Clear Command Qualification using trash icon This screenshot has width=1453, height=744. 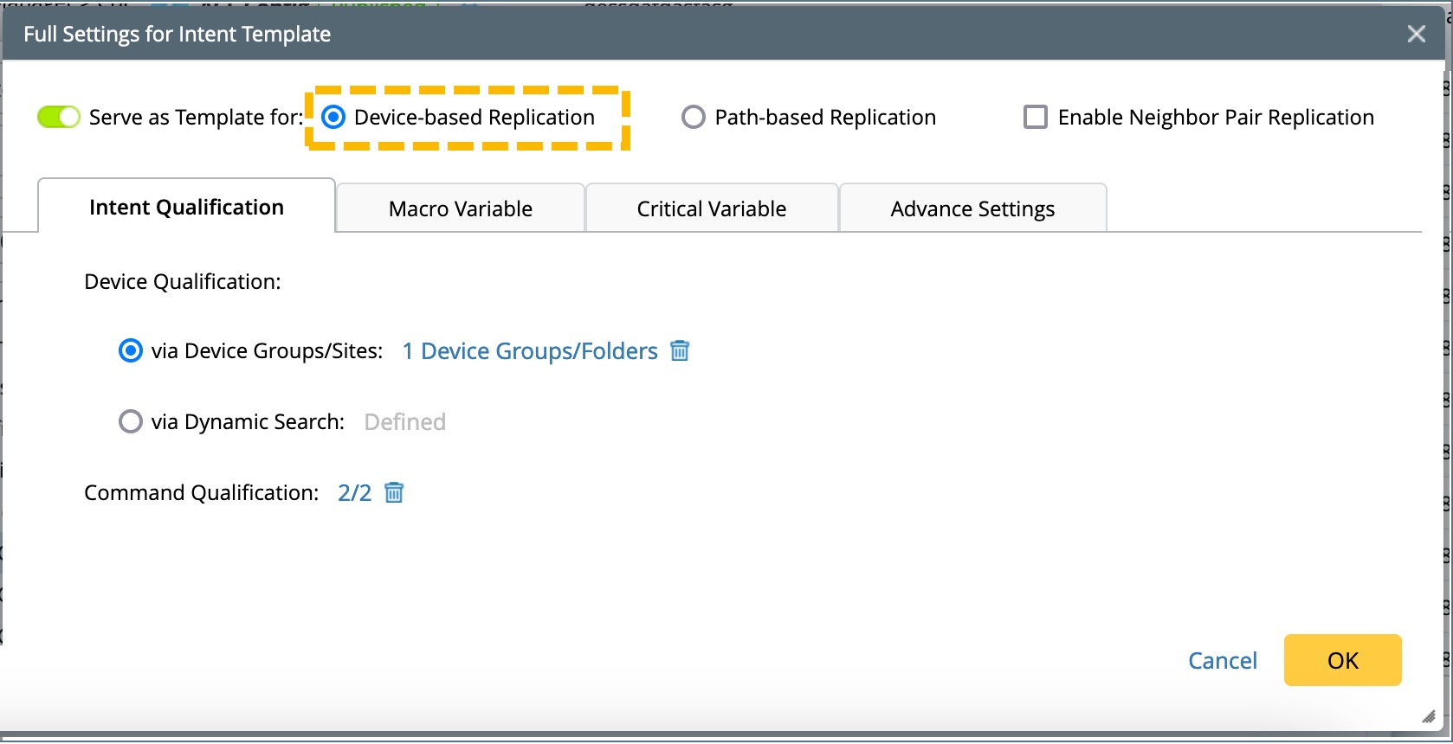coord(394,492)
